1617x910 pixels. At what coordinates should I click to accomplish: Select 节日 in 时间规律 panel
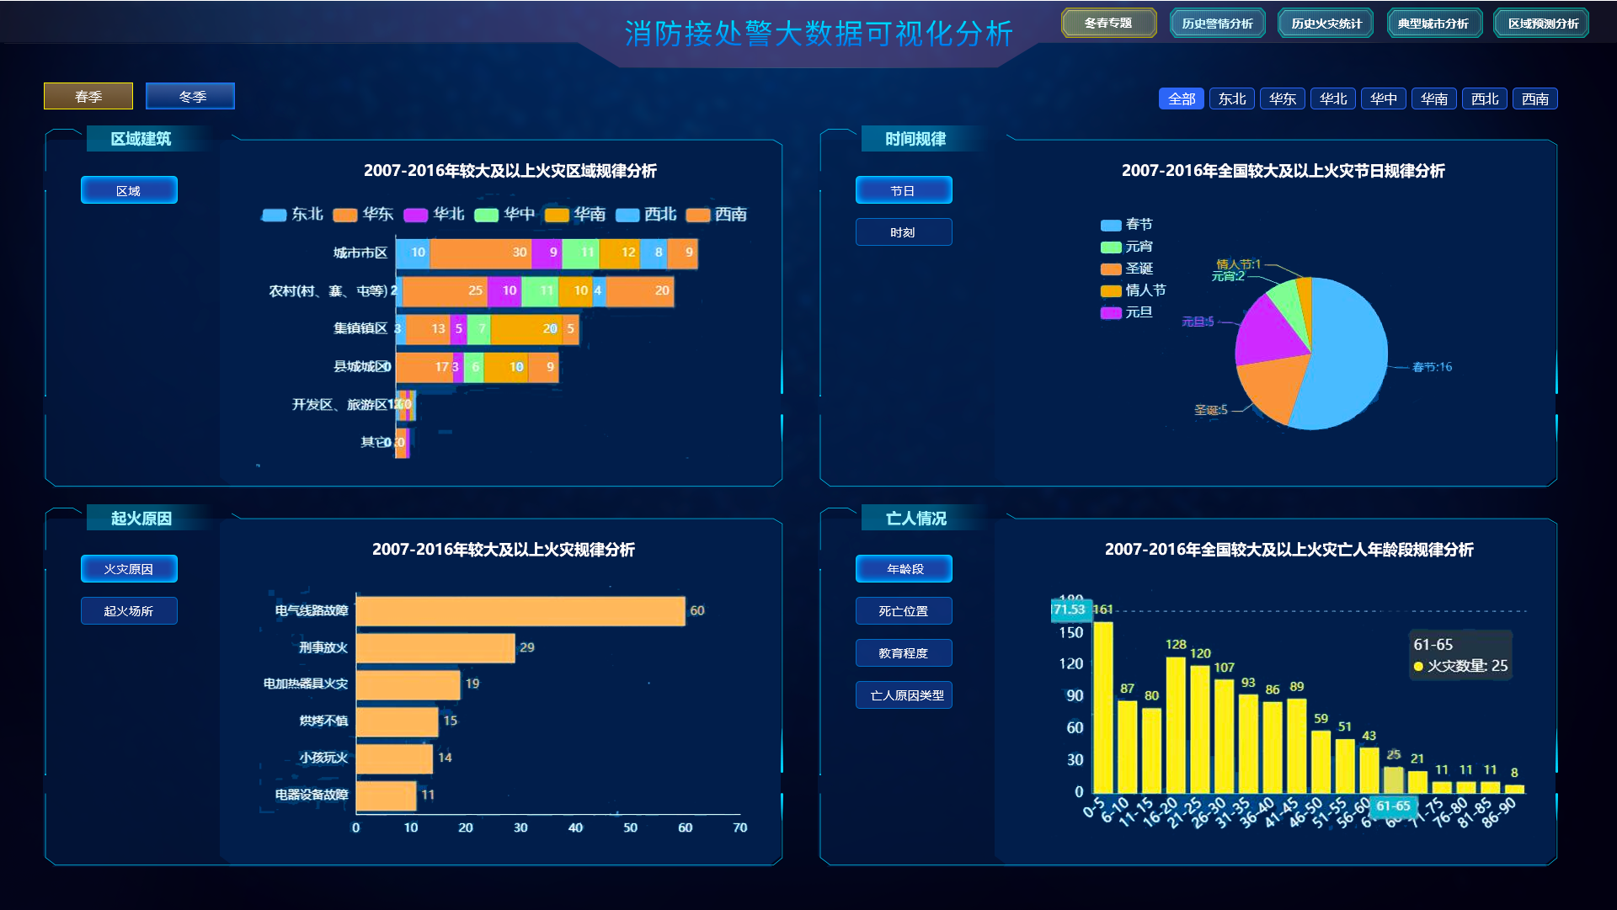[x=904, y=190]
